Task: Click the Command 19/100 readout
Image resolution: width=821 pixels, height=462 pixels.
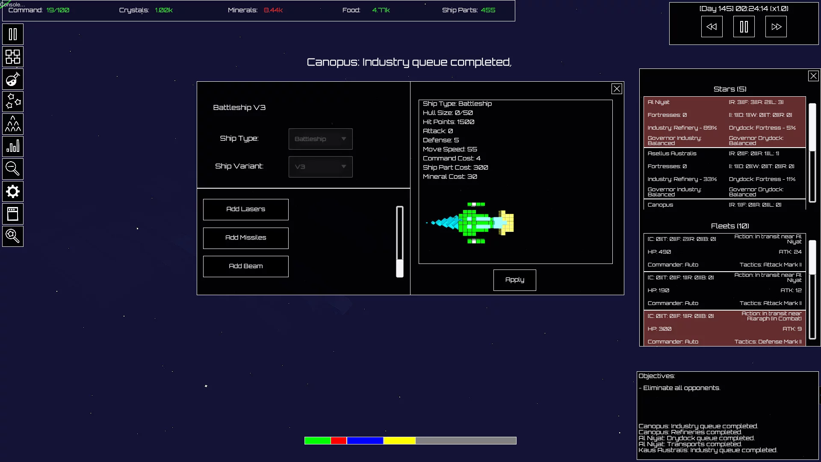Action: point(38,10)
